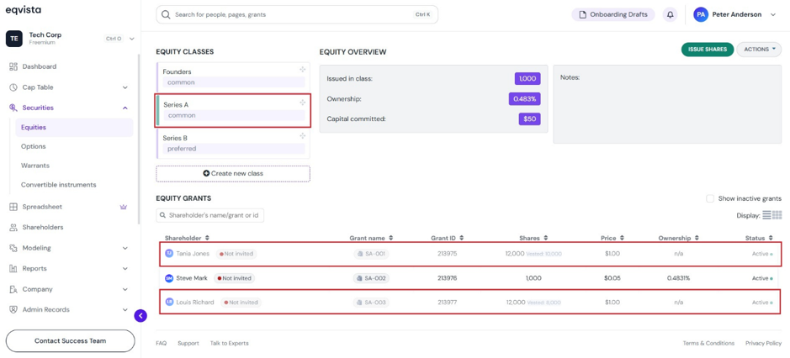
Task: Click the Securities sidebar icon
Action: click(x=13, y=108)
